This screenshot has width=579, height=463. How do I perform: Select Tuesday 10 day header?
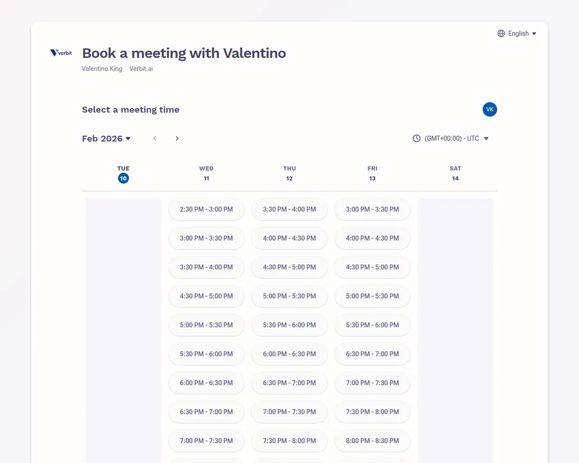click(123, 174)
